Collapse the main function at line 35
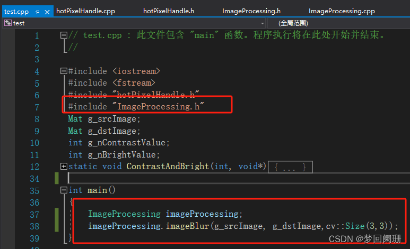This screenshot has width=410, height=249. tap(64, 190)
